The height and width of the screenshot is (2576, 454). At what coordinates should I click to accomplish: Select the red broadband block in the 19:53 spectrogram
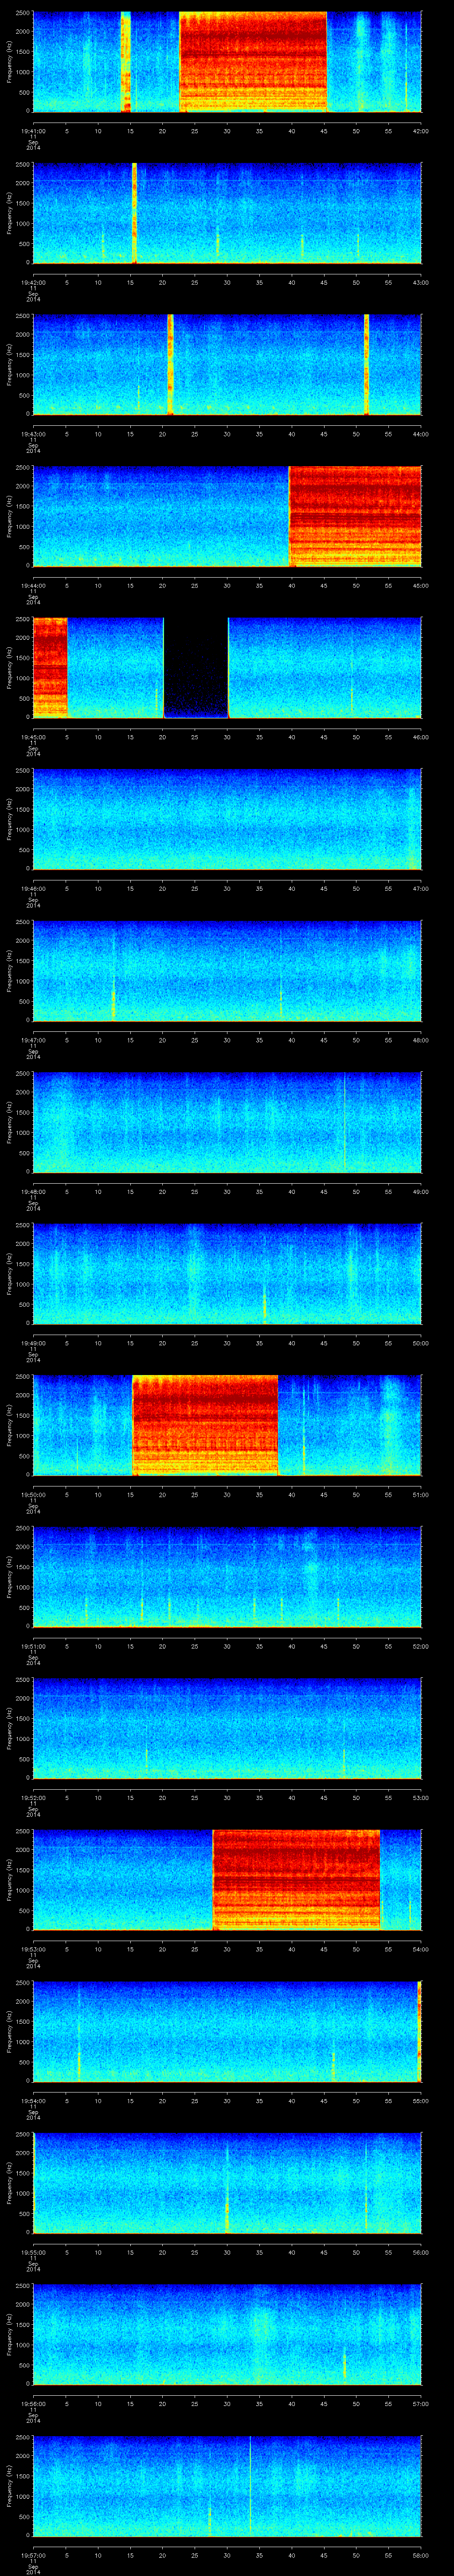[x=296, y=1879]
